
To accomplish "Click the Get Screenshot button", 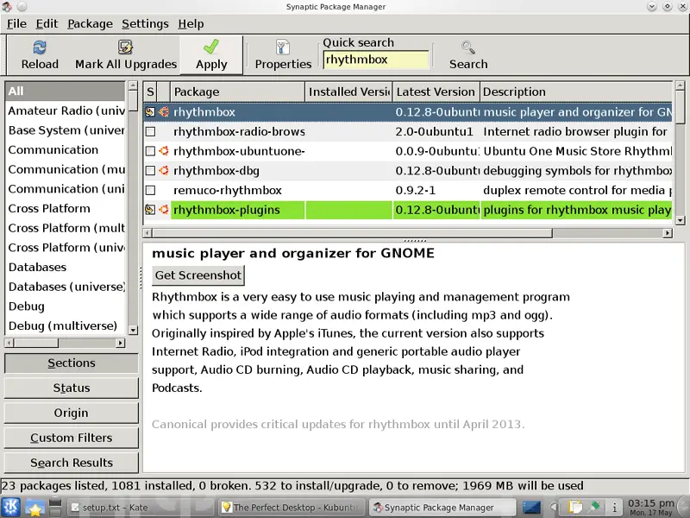I will [198, 275].
